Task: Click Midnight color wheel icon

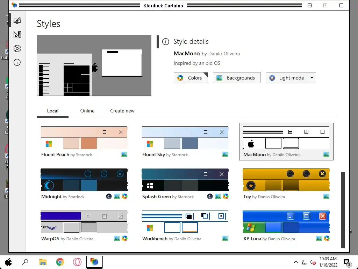Action: click(125, 196)
